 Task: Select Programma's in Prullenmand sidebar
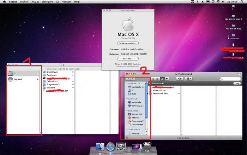(x=136, y=121)
